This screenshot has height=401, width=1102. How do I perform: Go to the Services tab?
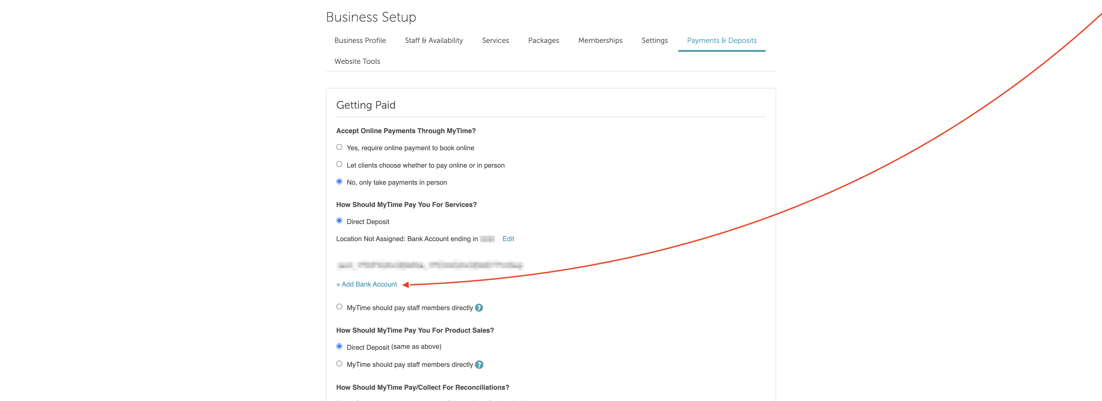pos(495,40)
